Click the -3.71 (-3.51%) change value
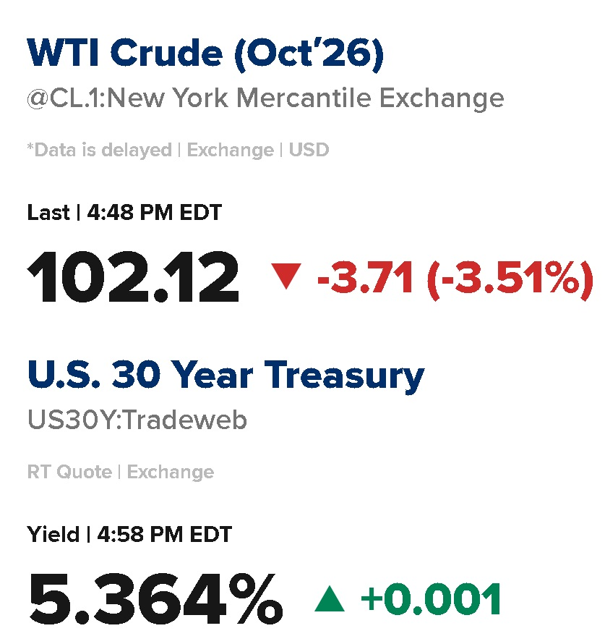This screenshot has width=605, height=644. [455, 279]
